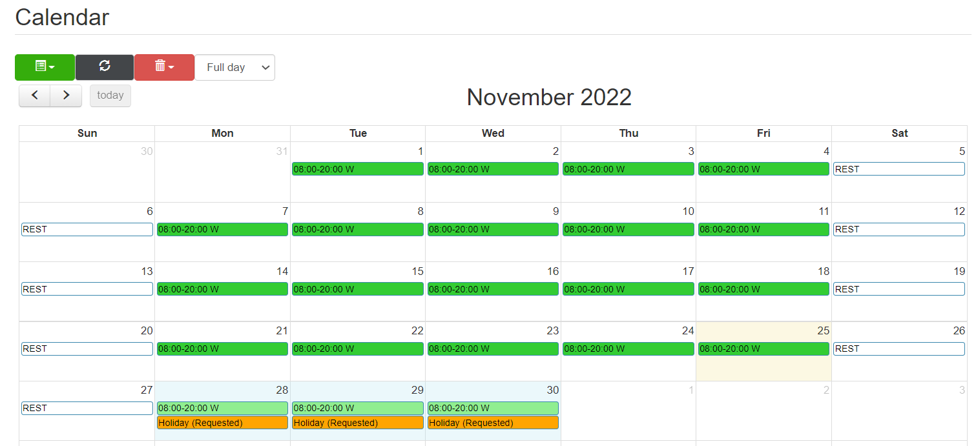Viewport: 976px width, 446px height.
Task: Click the highlighted November 25 shift event
Action: pos(763,349)
